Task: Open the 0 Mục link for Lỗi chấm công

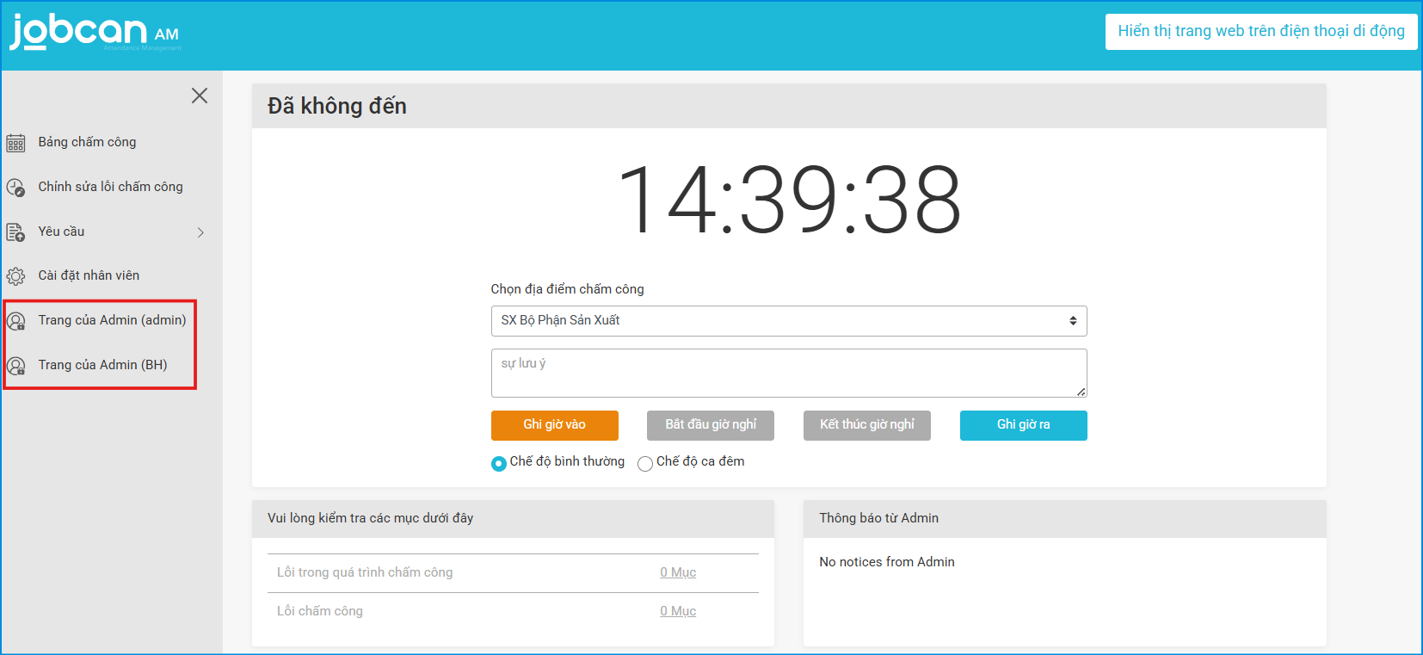Action: pyautogui.click(x=678, y=611)
